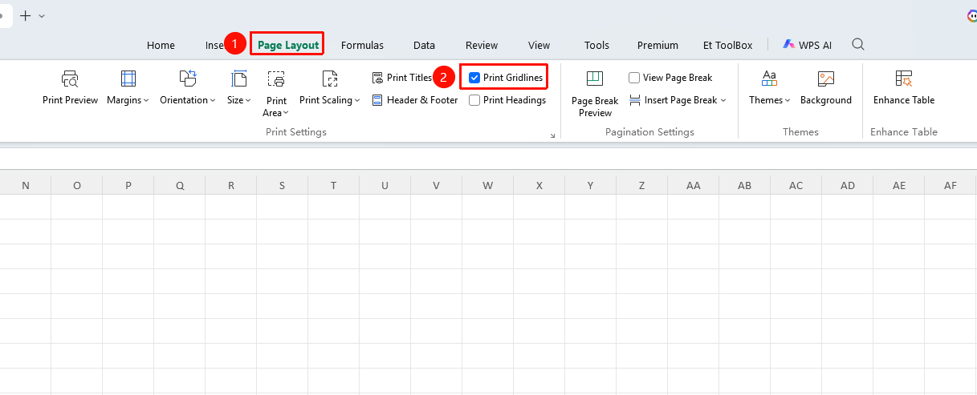Click the Size page icon
This screenshot has width=977, height=395.
click(x=238, y=79)
